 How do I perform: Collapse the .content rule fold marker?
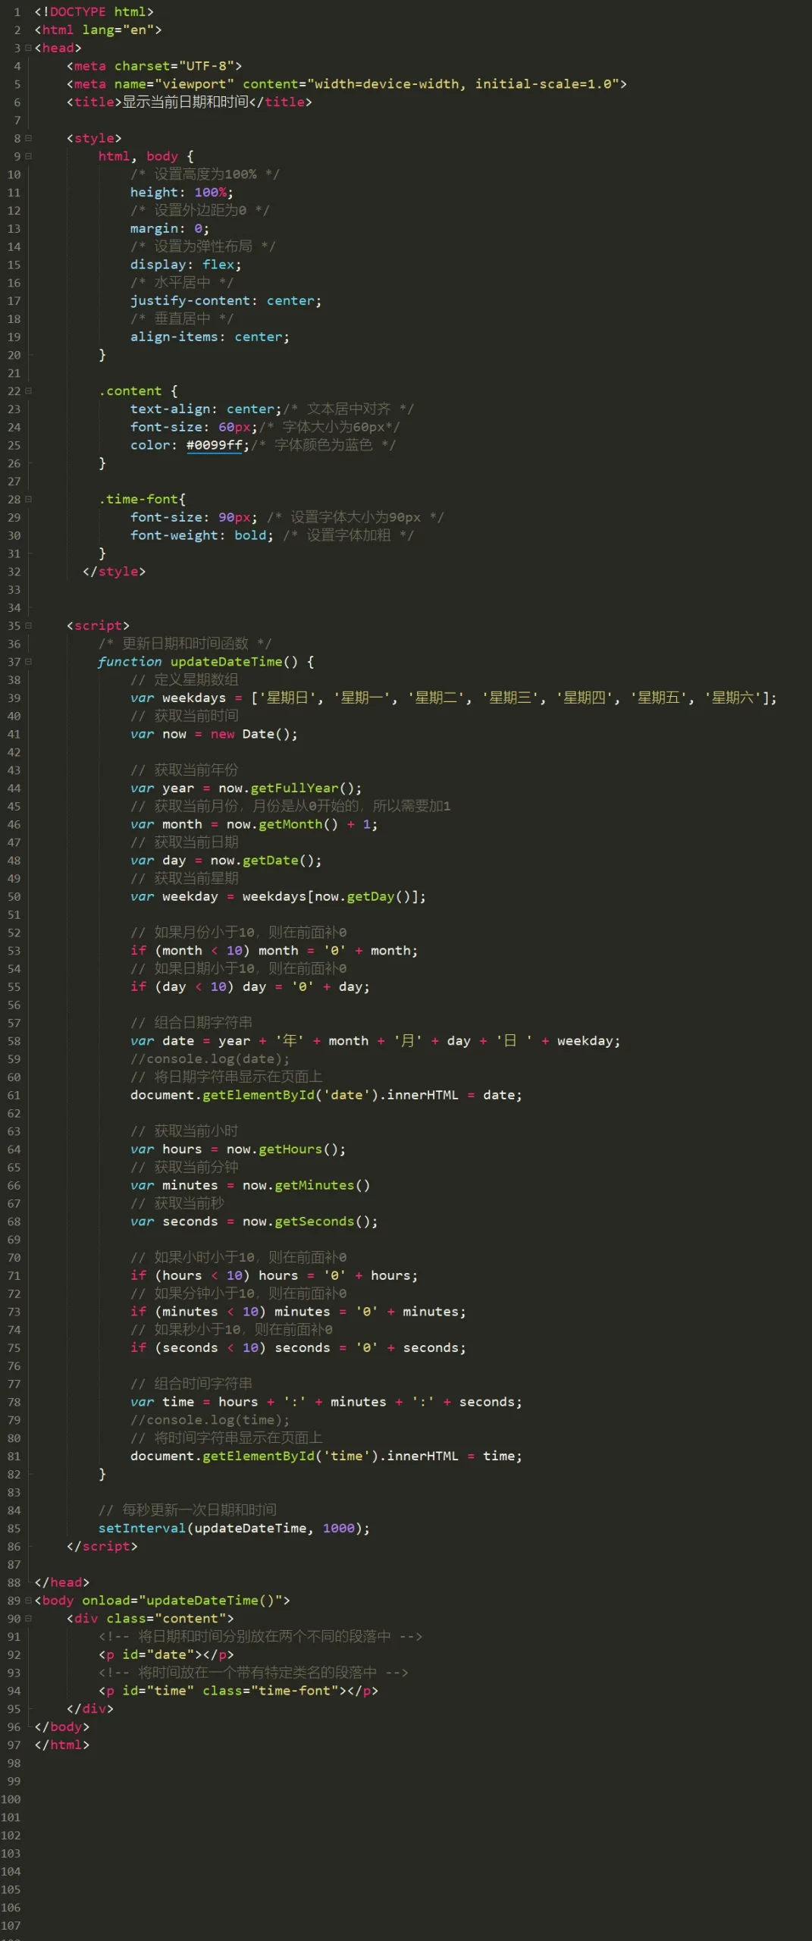point(29,391)
